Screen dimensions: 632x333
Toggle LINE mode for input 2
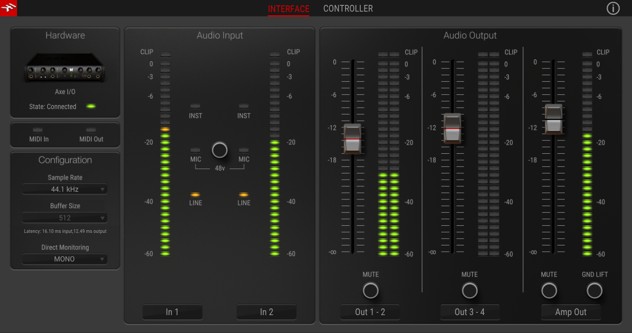point(243,195)
